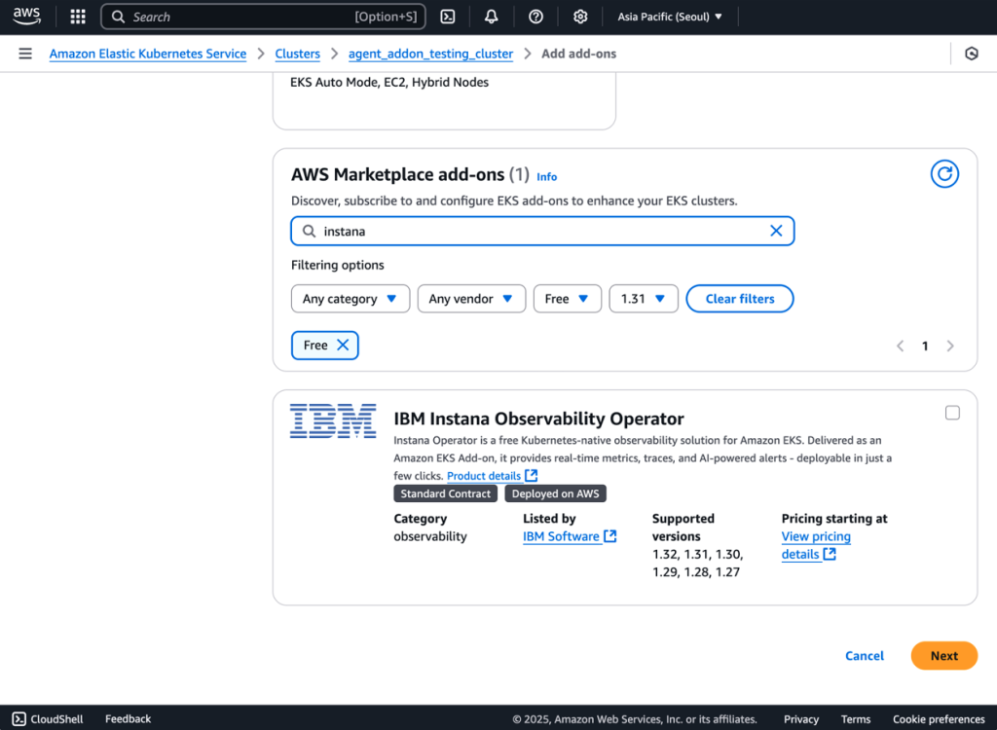Open the Any vendor filter dropdown
Viewport: 997px width, 730px height.
tap(471, 299)
